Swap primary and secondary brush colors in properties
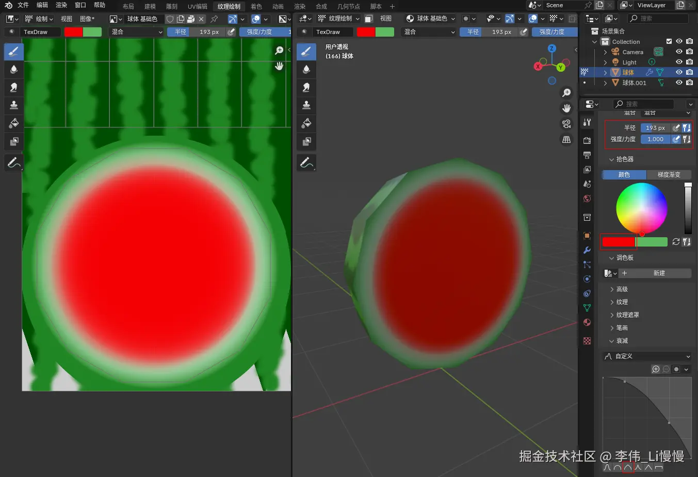Screen dimensions: 698x477 (x=676, y=242)
